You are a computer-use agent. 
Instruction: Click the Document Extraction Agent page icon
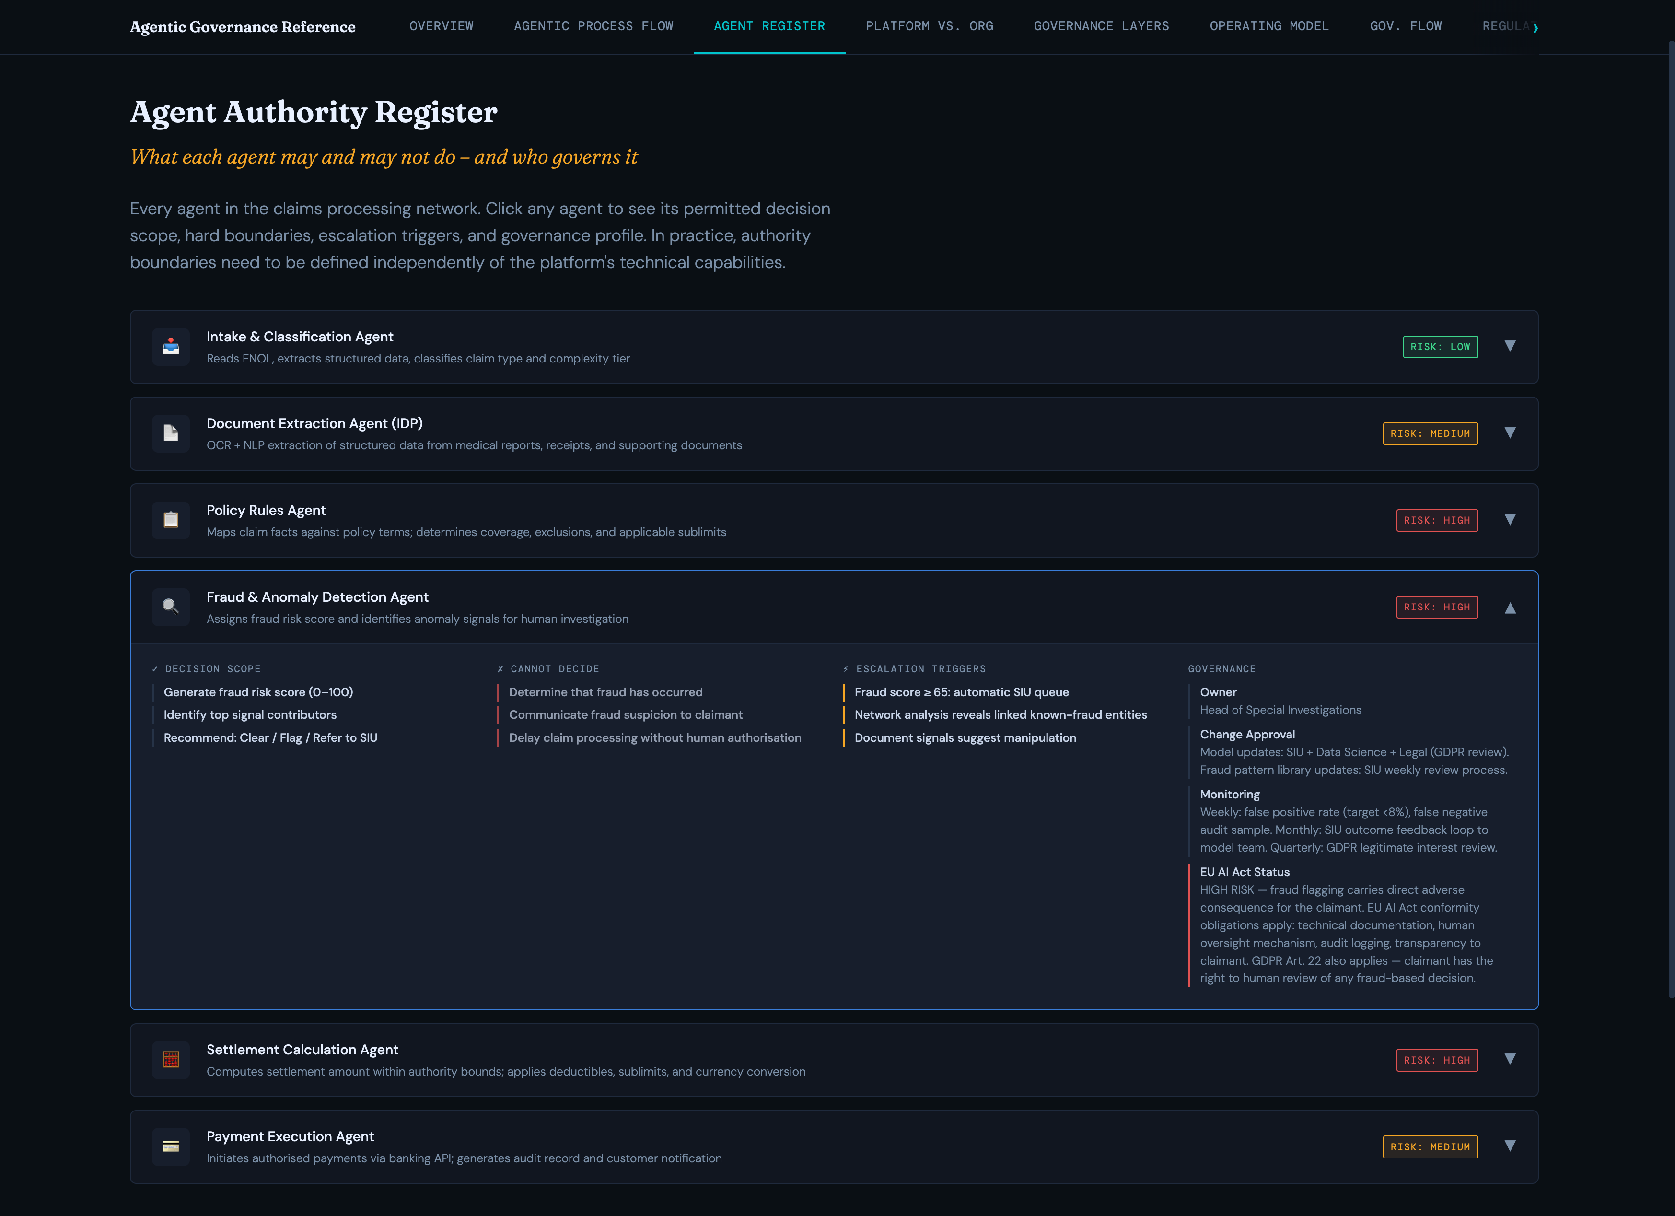171,433
